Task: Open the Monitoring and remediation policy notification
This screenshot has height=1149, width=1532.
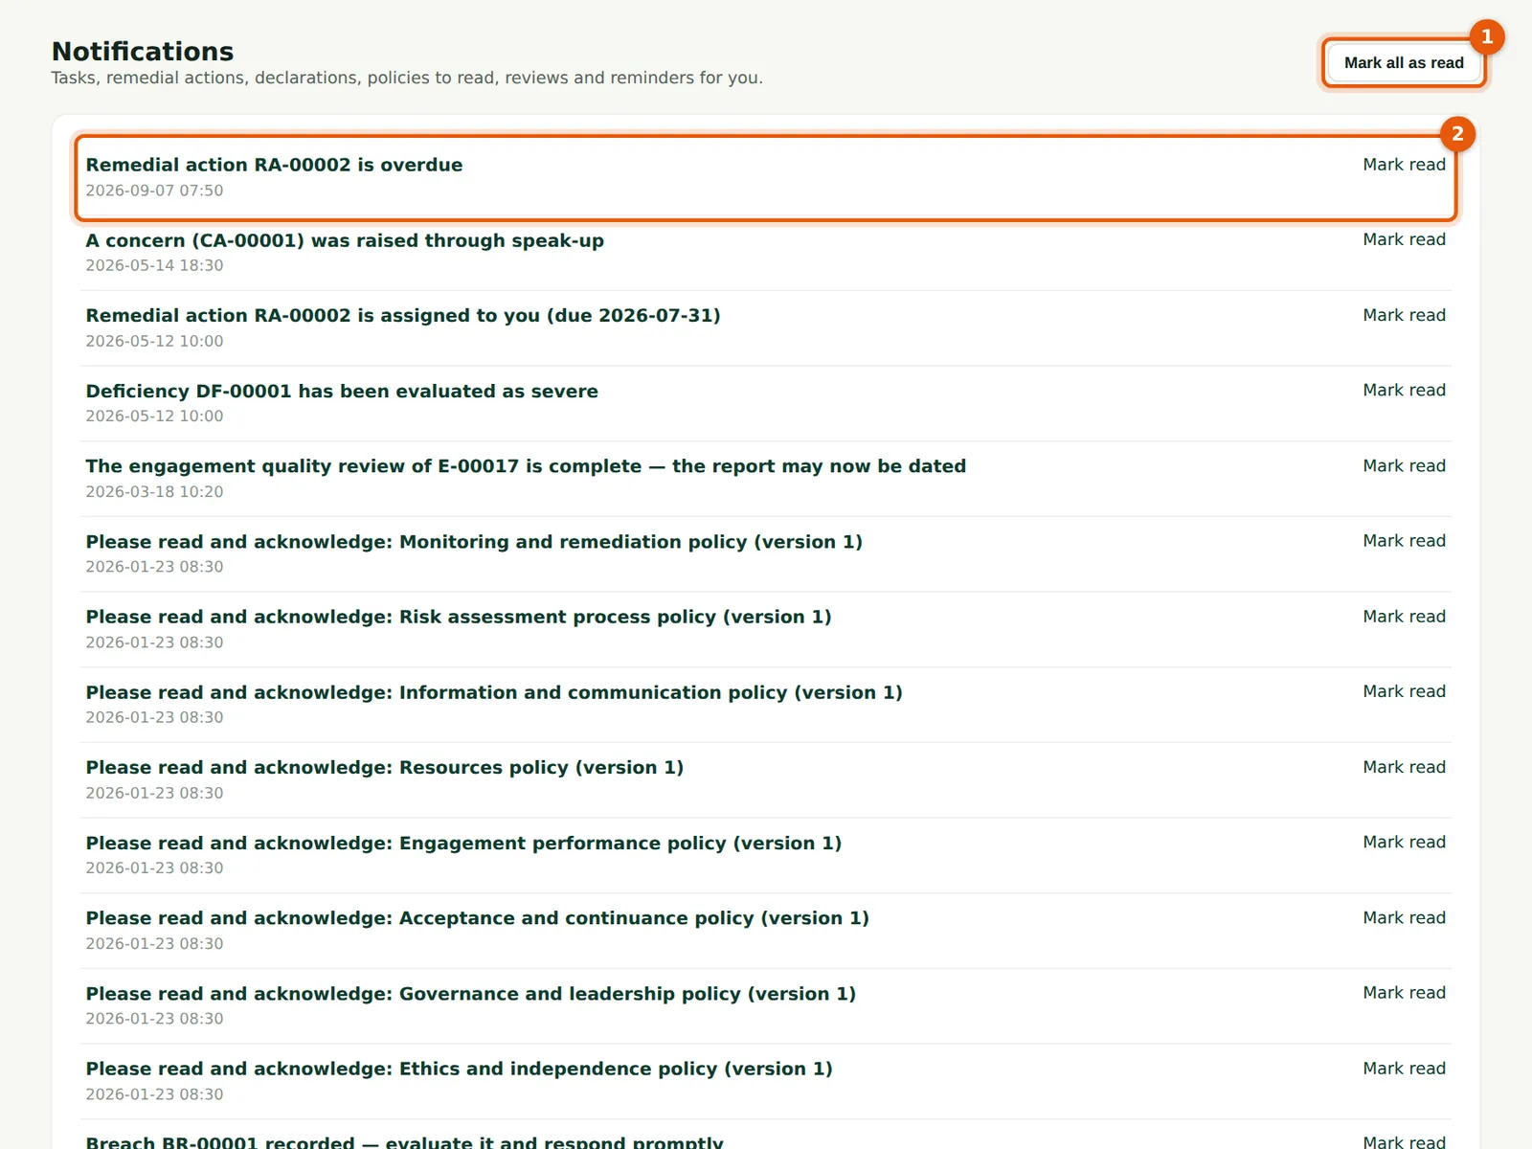Action: [474, 542]
